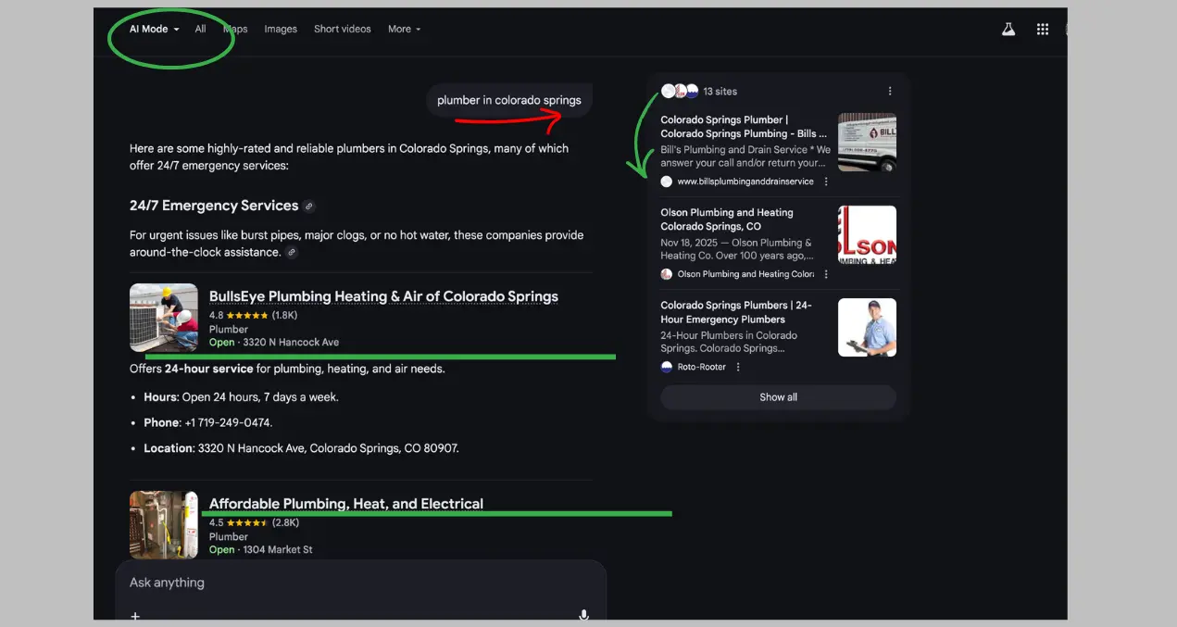
Task: Open Affordable Plumbing, Heat, and Electrical listing
Action: point(346,504)
